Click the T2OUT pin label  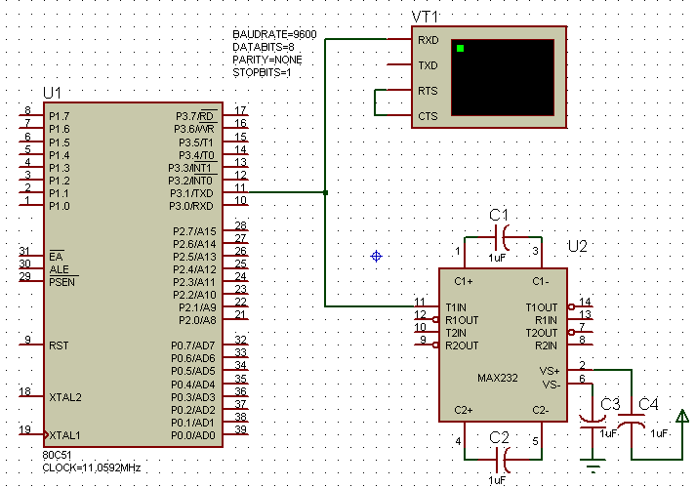point(541,333)
